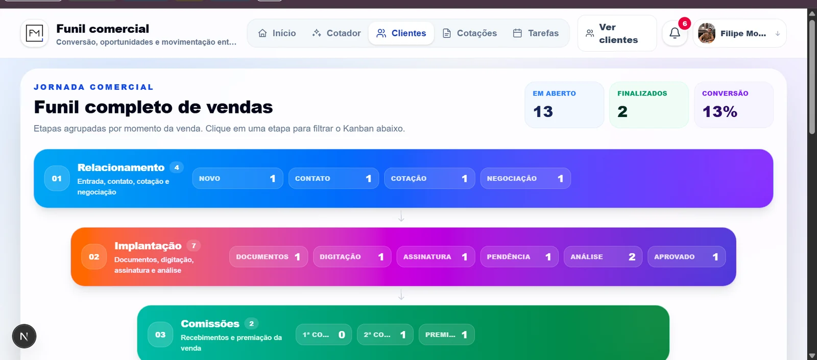This screenshot has width=817, height=360.
Task: Filter by Aprovado stage
Action: coord(687,257)
